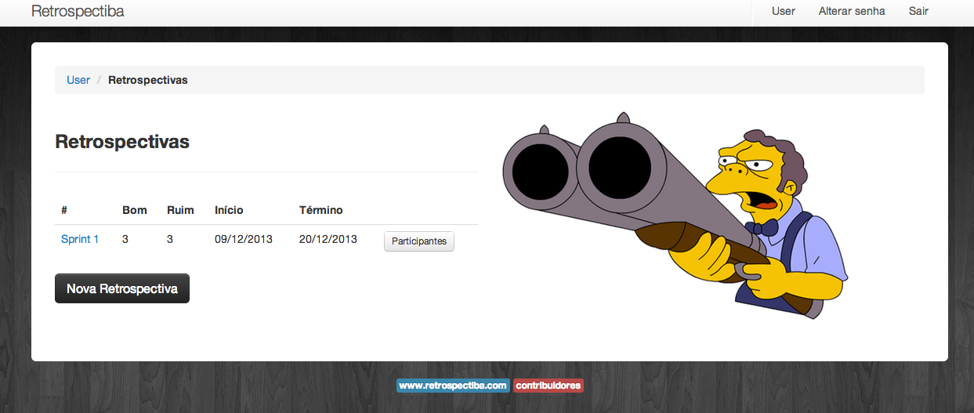
Task: Click the Bom column header
Action: pyautogui.click(x=135, y=210)
